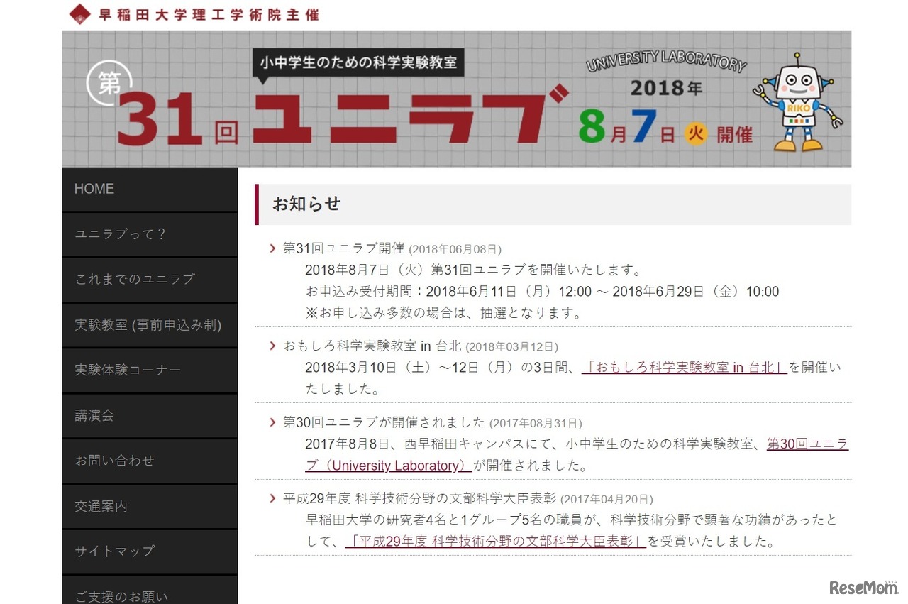The image size is (908, 604).
Task: Open 「平成29年度 科学技術分野の文部科学大臣表彰」 link
Action: (x=496, y=542)
